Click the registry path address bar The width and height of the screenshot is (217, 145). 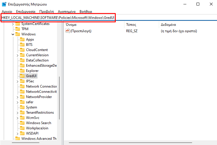tap(108, 18)
